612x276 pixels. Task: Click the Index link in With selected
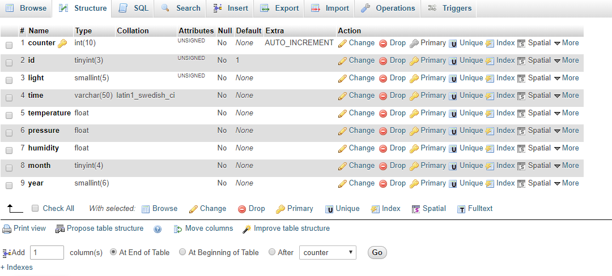[391, 208]
